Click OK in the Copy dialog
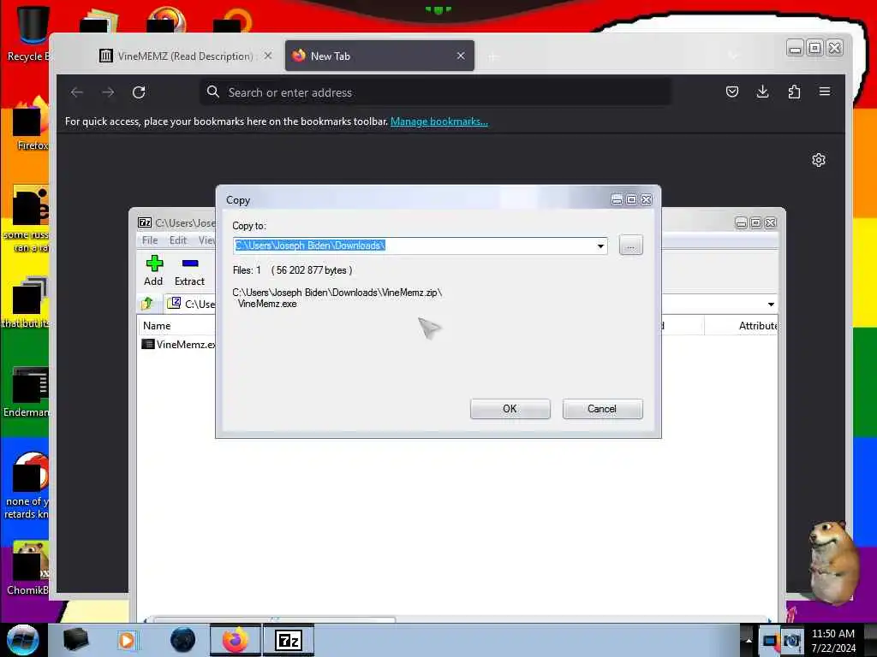Image resolution: width=877 pixels, height=657 pixels. pos(510,408)
